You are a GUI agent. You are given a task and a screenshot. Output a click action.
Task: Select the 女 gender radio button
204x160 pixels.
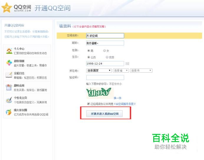tap(104, 50)
